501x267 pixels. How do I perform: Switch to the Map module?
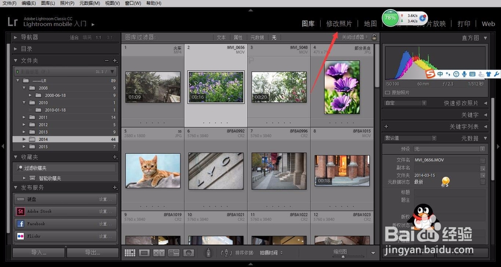coord(371,24)
